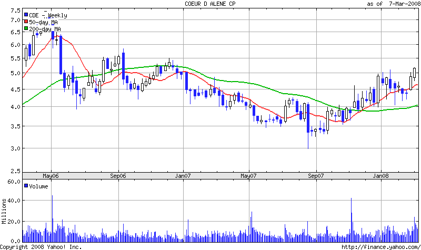The image size is (421, 250).
Task: Open the http://finance.yahoo.com/ link
Action: tap(381, 247)
